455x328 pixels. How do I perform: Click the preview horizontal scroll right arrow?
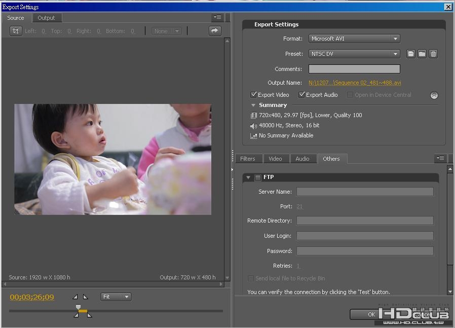(221, 284)
